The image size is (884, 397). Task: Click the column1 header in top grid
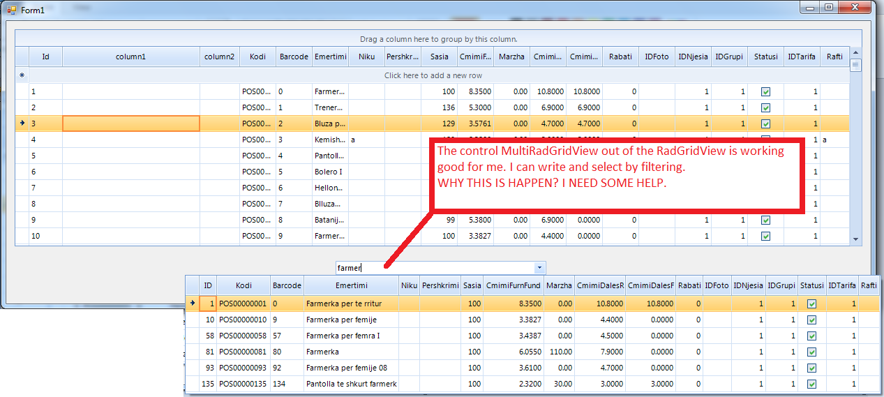[x=131, y=57]
